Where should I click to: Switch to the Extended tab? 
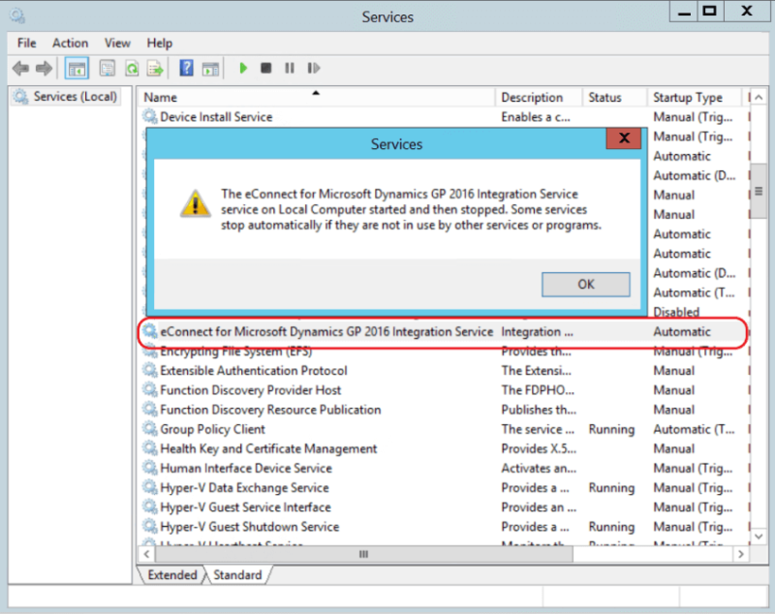tap(171, 574)
